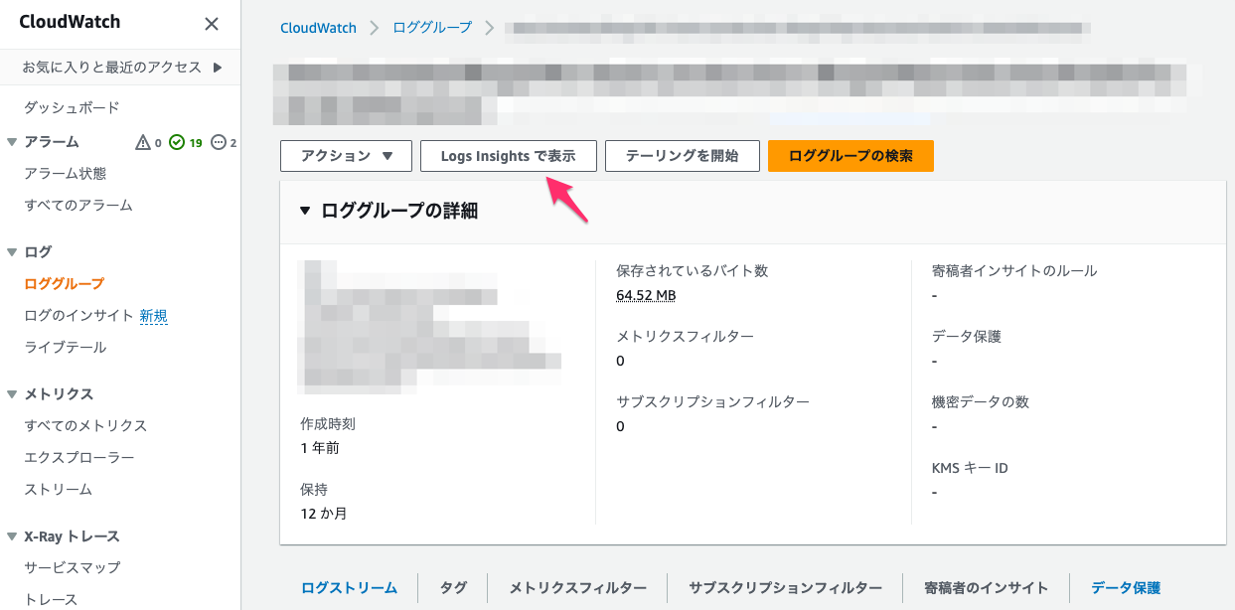The image size is (1235, 610).
Task: Collapse ロググループの詳細 section
Action: coord(305,211)
